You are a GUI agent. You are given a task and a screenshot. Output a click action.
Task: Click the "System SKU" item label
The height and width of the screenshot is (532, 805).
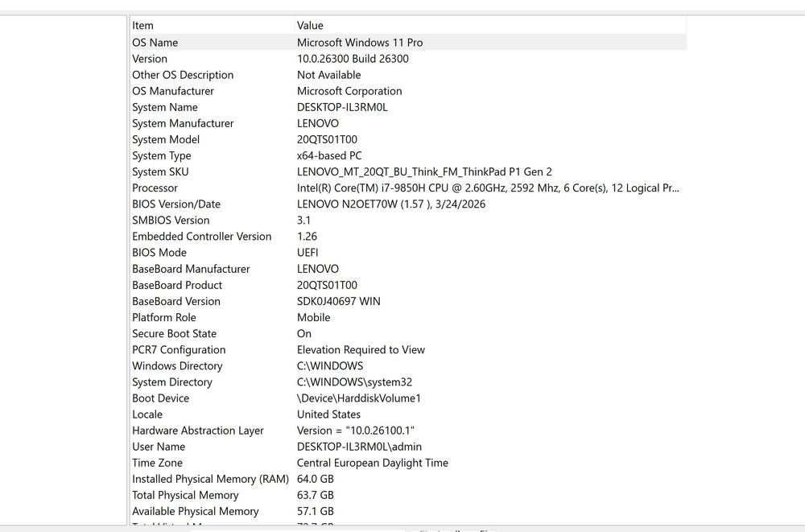pos(160,172)
